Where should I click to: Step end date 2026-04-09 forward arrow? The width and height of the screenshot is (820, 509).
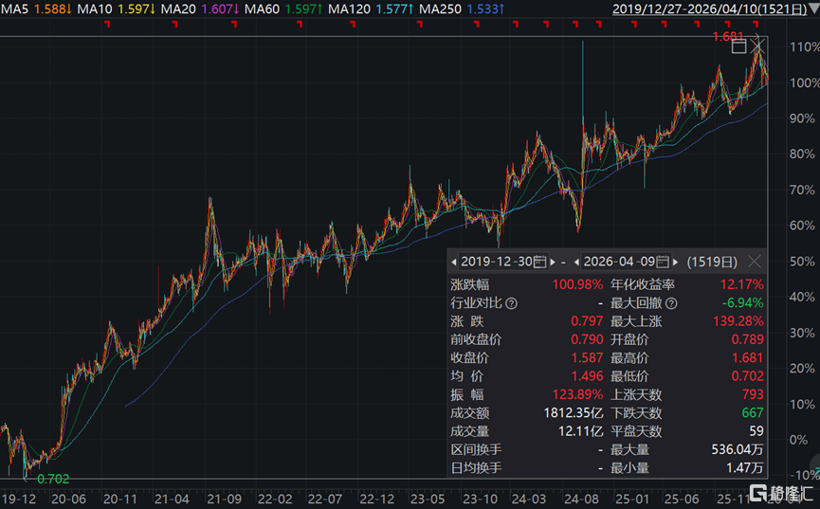676,263
